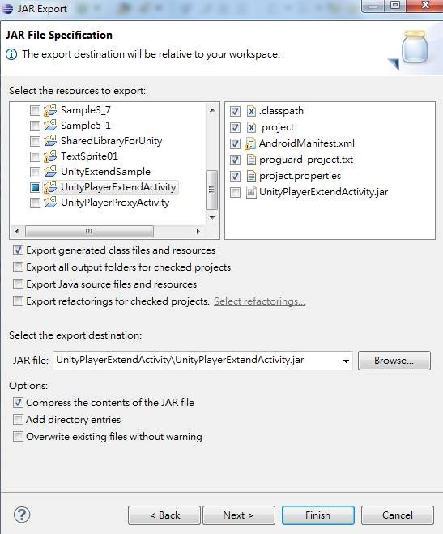Click the horizontal scrollbar left arrow

click(x=17, y=231)
